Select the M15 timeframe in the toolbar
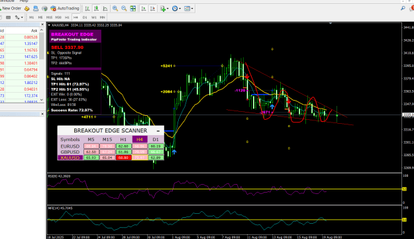414x239 pixels. coord(49,17)
